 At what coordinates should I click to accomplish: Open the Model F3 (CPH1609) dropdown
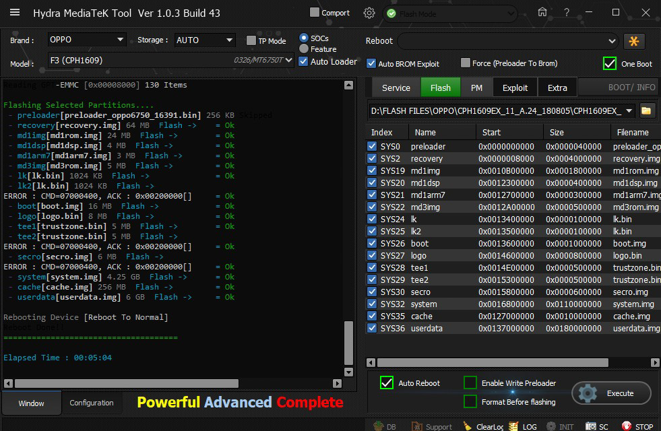click(x=170, y=60)
